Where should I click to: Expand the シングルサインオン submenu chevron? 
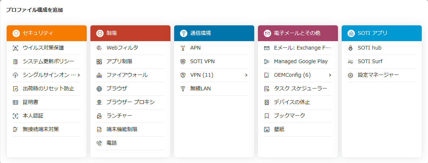(x=79, y=75)
